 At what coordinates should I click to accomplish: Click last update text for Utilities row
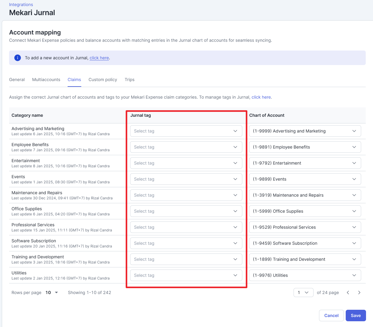pos(61,278)
